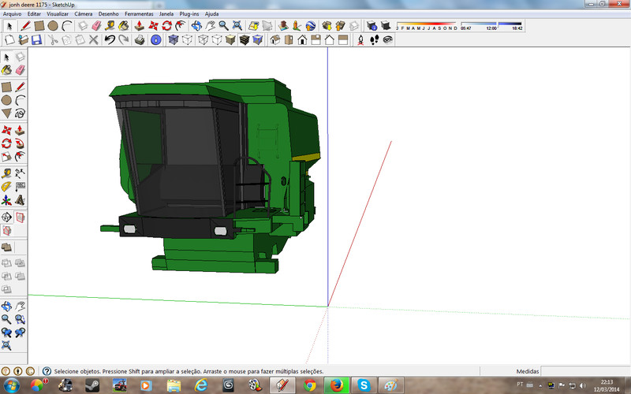
Task: Open the Editar menu
Action: click(x=34, y=13)
